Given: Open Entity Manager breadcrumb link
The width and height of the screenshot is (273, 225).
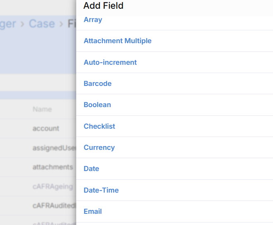Looking at the screenshot, I should pyautogui.click(x=8, y=24).
